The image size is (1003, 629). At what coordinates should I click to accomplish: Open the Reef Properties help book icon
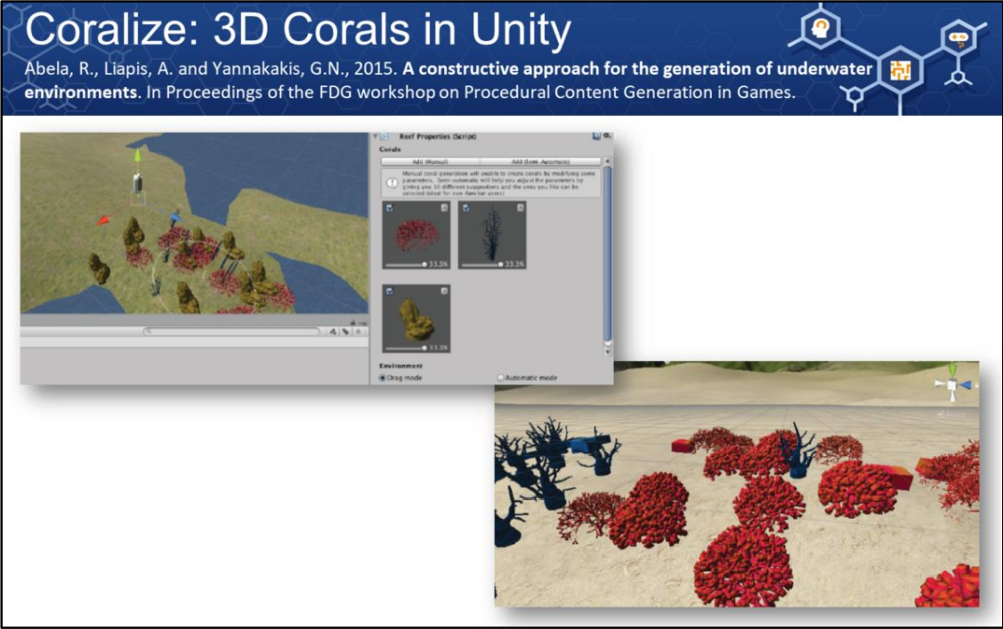coord(596,136)
